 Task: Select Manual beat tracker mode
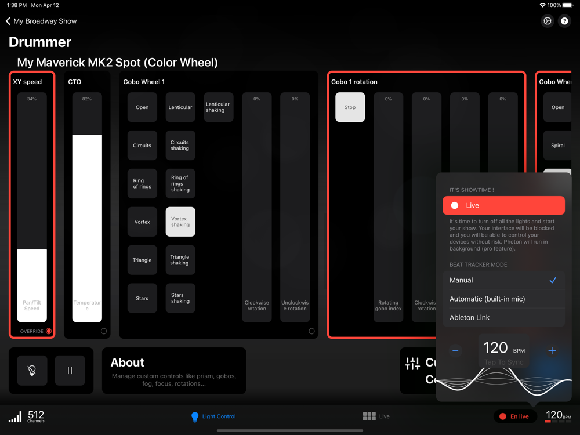[503, 280]
